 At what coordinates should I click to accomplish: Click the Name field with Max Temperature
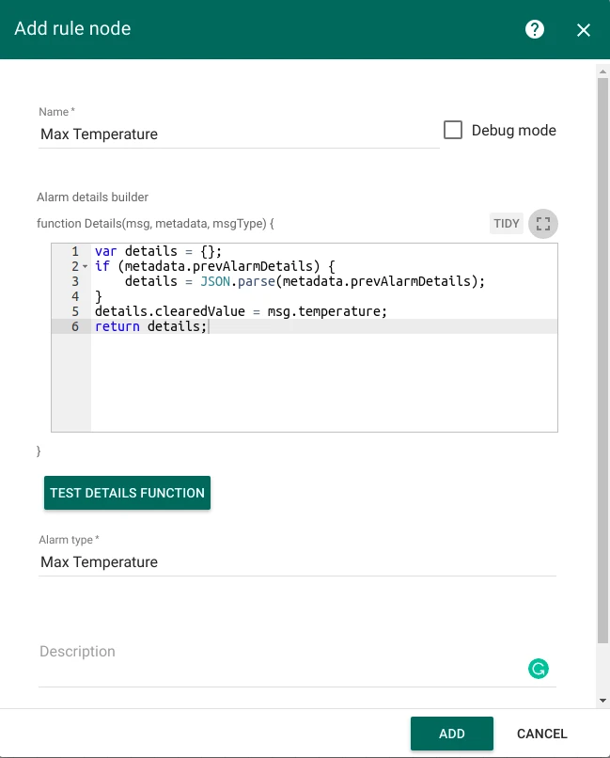click(239, 134)
